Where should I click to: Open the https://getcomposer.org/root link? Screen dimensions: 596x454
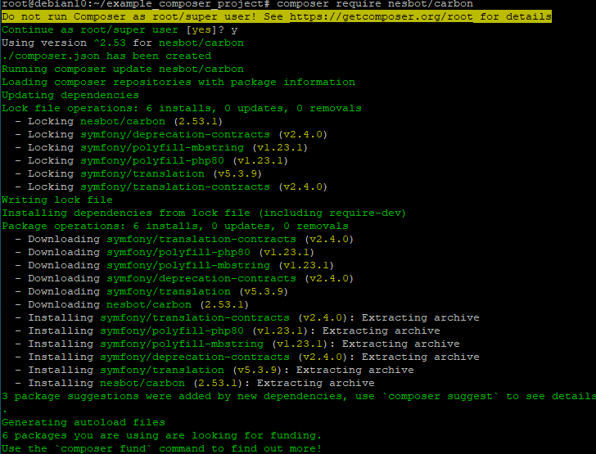coord(382,16)
